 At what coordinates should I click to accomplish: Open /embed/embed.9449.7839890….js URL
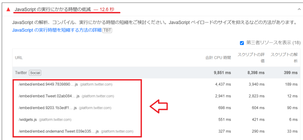point(48,85)
